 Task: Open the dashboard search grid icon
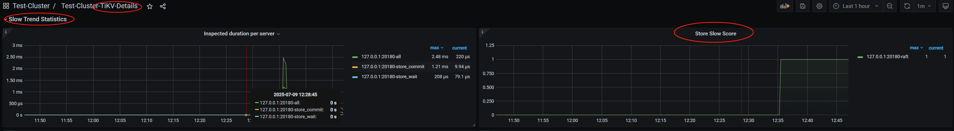[x=6, y=6]
